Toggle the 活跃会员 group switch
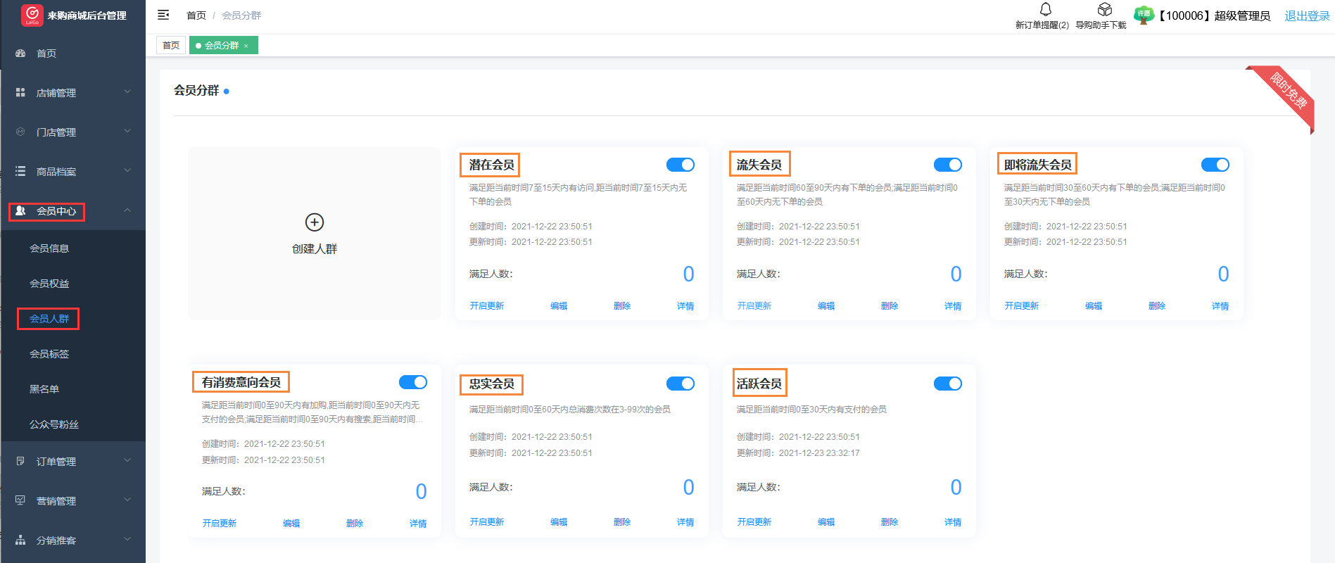The width and height of the screenshot is (1335, 563). point(947,384)
